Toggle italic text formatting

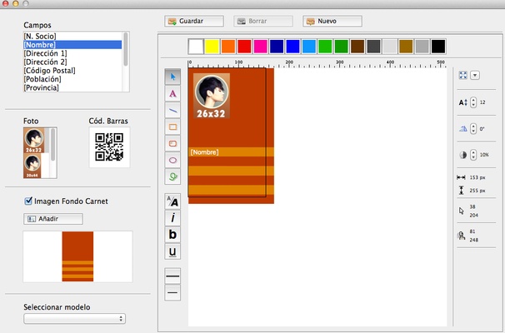click(172, 218)
